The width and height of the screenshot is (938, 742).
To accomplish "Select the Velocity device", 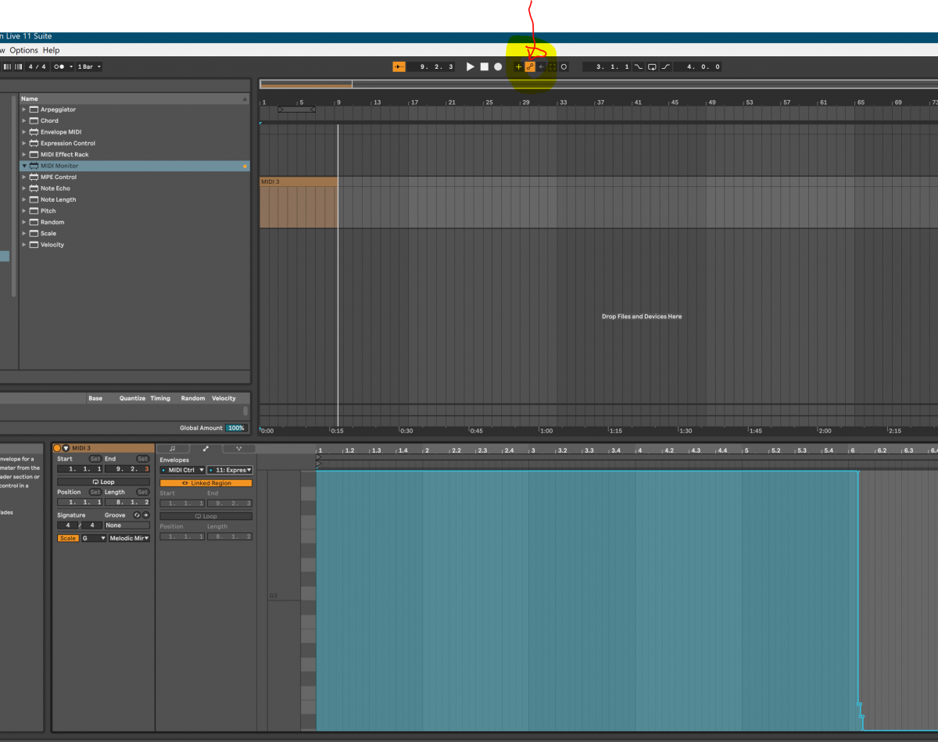I will tap(52, 245).
